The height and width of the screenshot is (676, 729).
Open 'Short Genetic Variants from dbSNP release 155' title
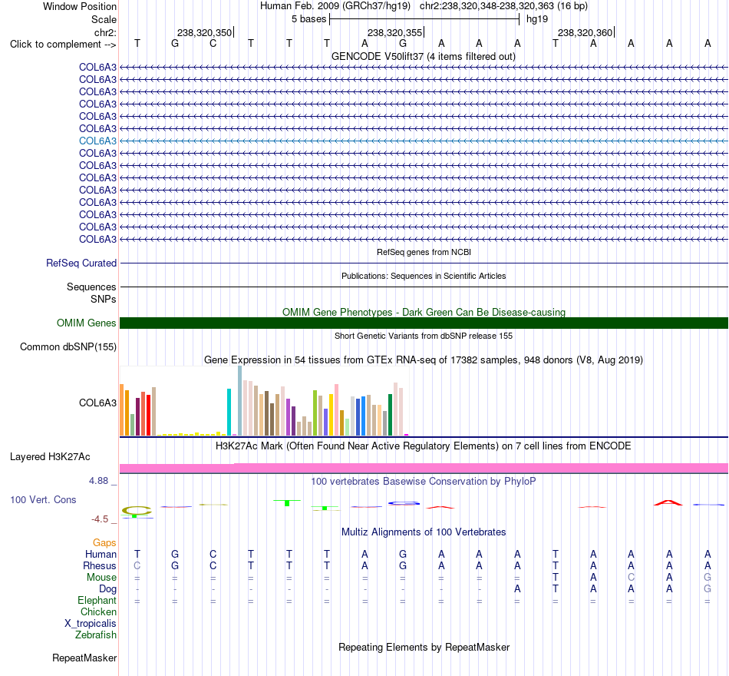point(424,336)
